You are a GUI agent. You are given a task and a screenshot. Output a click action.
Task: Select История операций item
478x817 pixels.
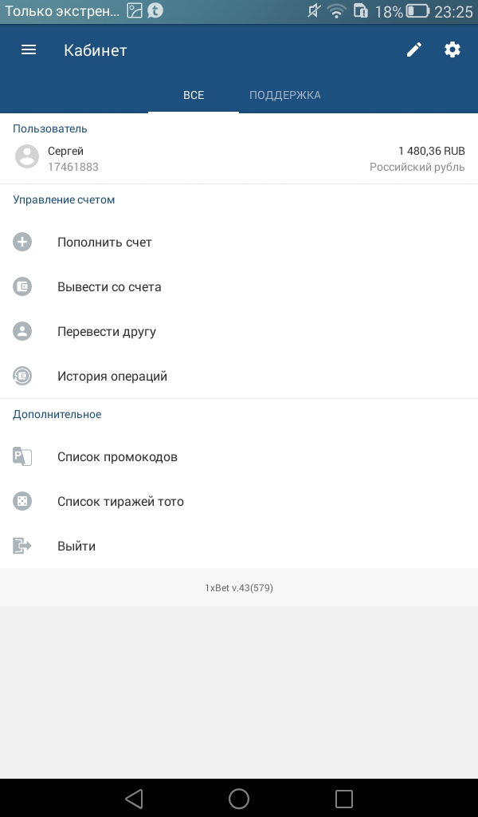[239, 377]
